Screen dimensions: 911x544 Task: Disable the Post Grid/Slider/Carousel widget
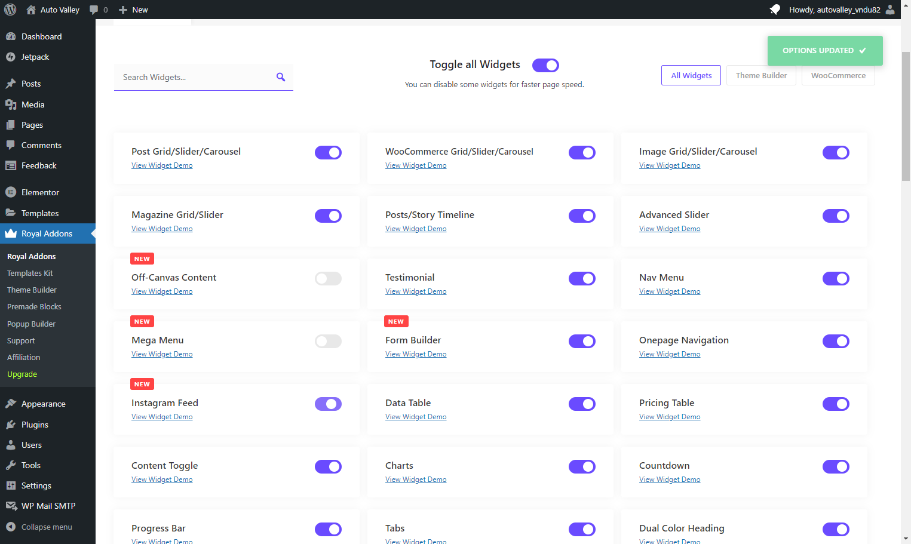pyautogui.click(x=328, y=152)
